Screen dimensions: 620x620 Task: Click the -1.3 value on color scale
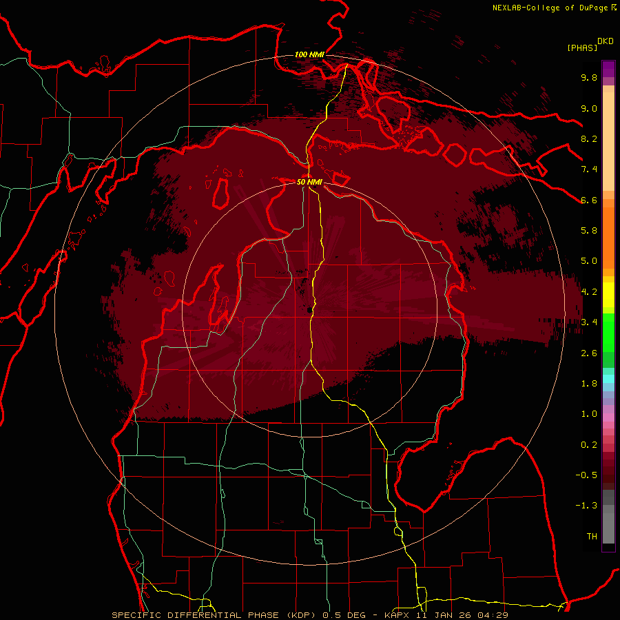point(586,506)
